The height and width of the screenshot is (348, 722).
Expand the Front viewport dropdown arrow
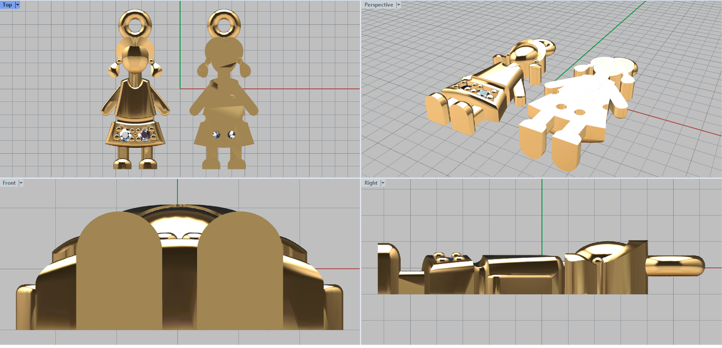[x=21, y=183]
